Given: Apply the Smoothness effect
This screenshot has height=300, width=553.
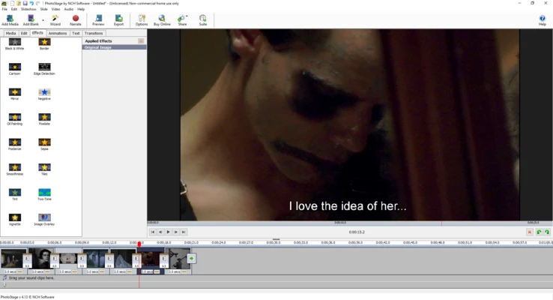Looking at the screenshot, I should point(14,169).
